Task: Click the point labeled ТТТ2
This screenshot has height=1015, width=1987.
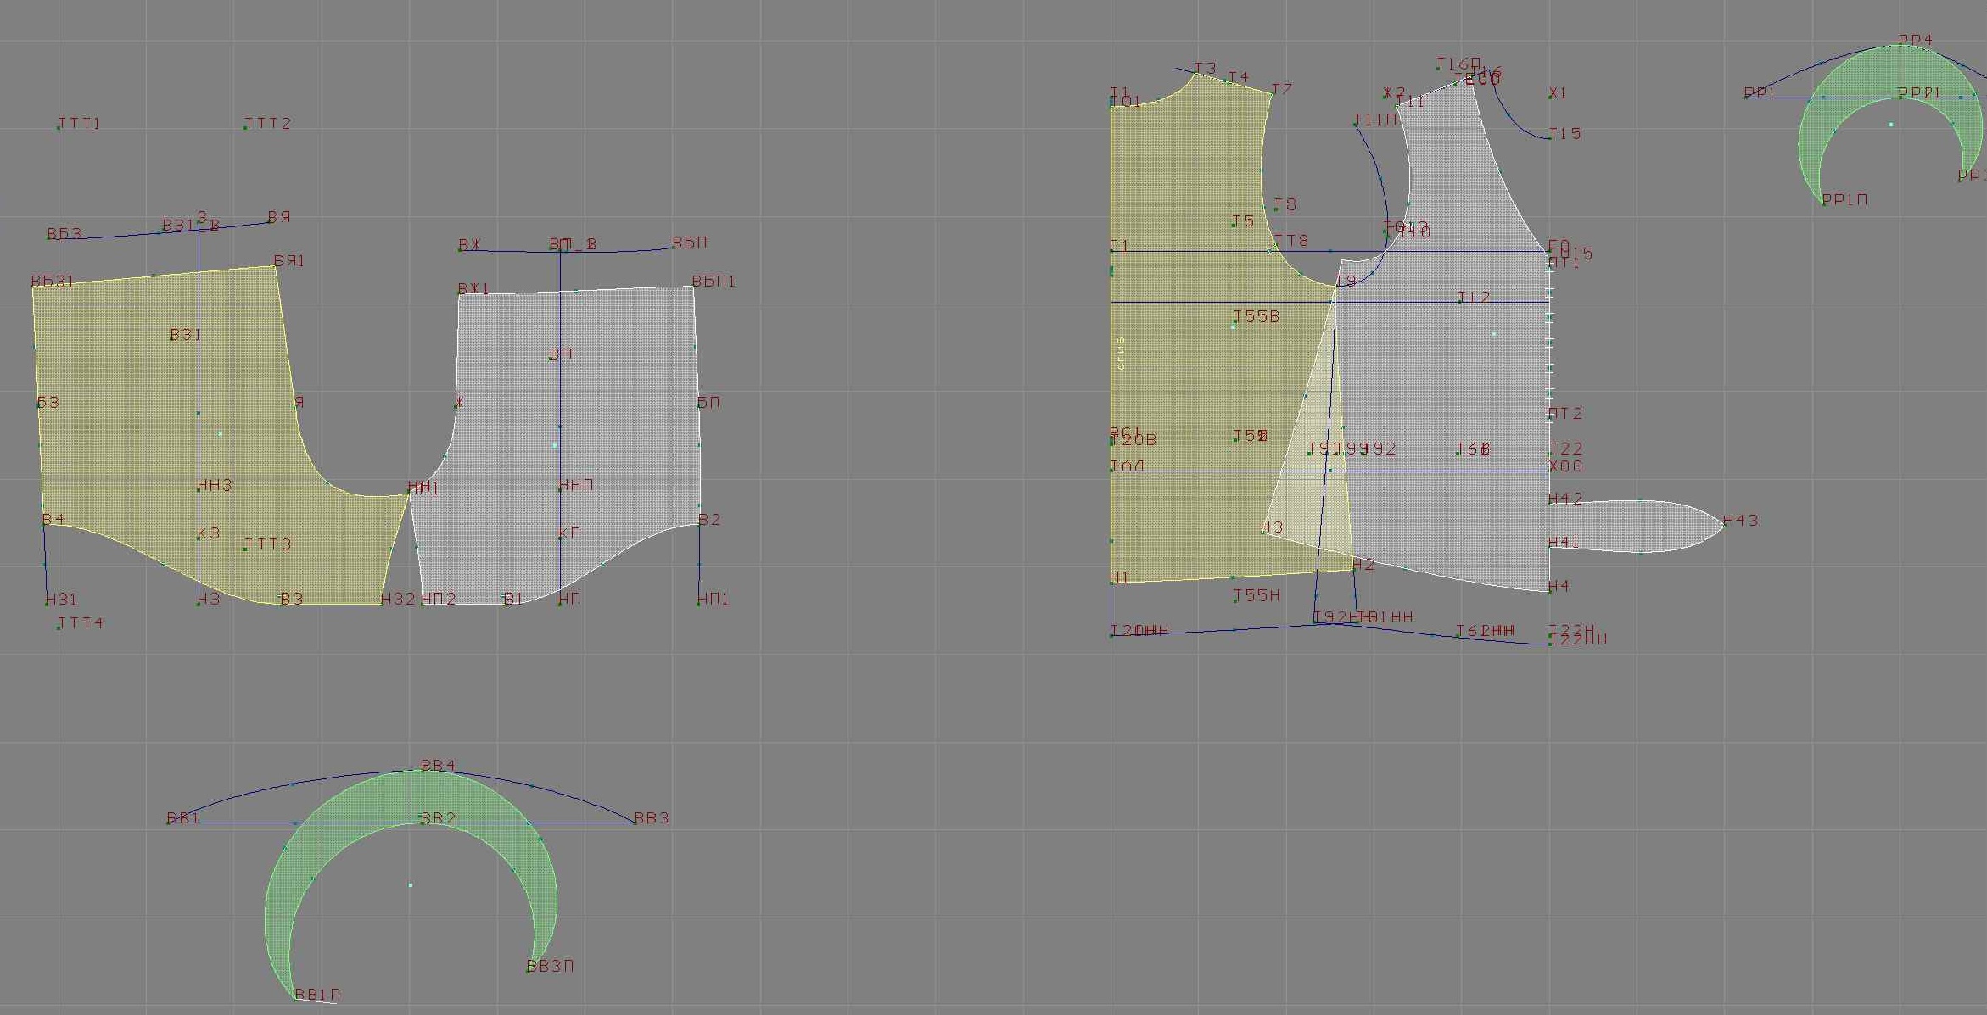Action: 245,128
